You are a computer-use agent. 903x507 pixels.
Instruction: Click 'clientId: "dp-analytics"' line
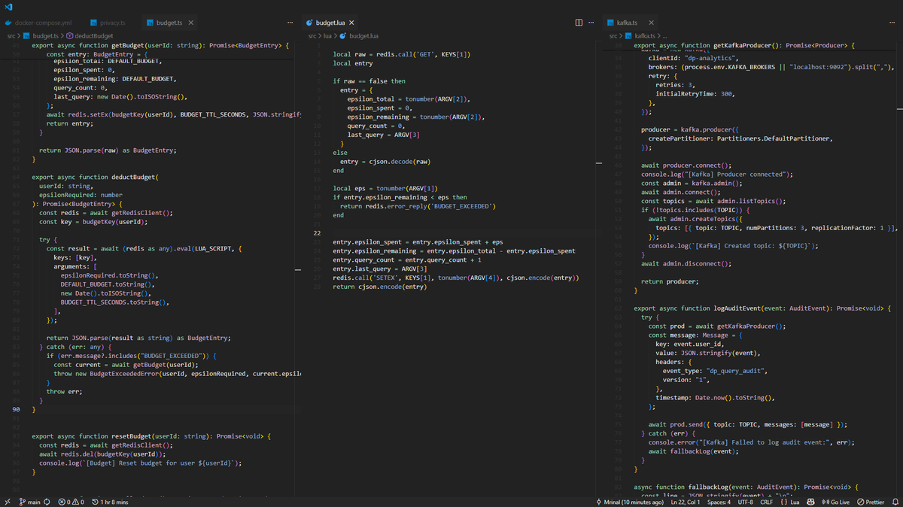coord(694,58)
